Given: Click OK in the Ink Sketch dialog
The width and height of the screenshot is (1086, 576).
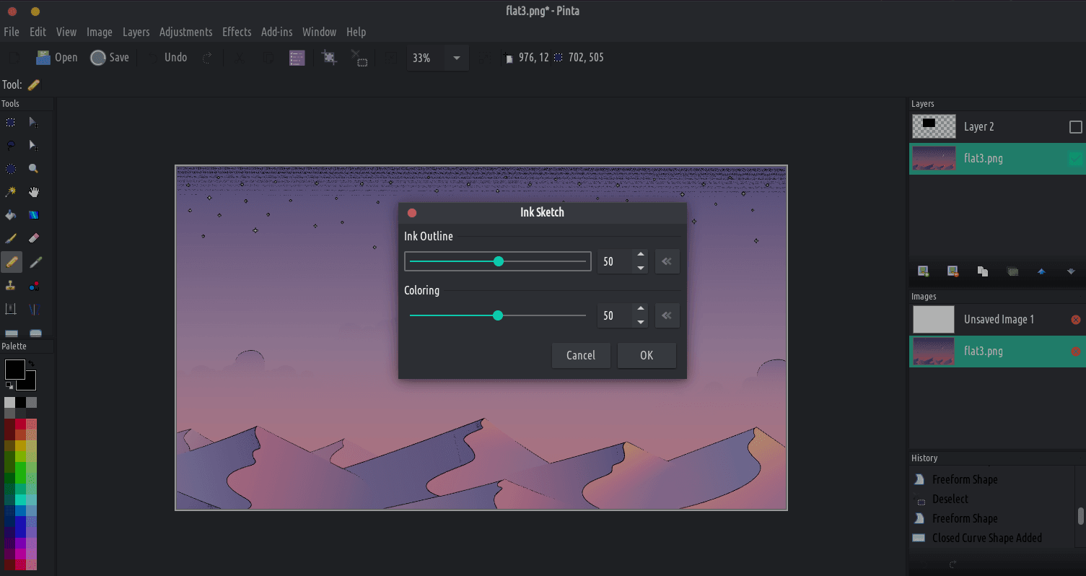Looking at the screenshot, I should 647,355.
